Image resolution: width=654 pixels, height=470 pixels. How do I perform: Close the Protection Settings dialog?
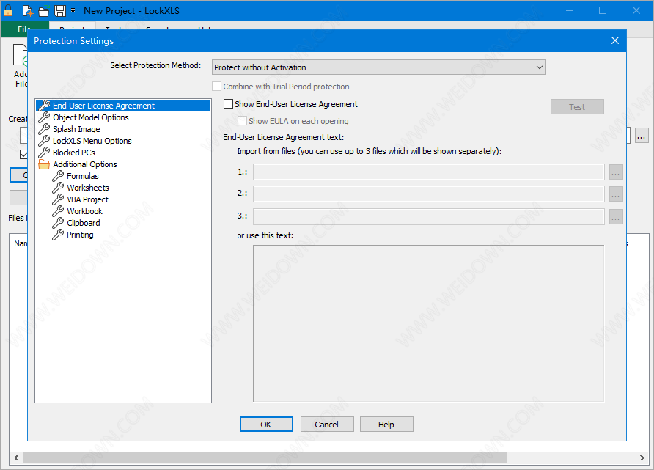pos(615,40)
